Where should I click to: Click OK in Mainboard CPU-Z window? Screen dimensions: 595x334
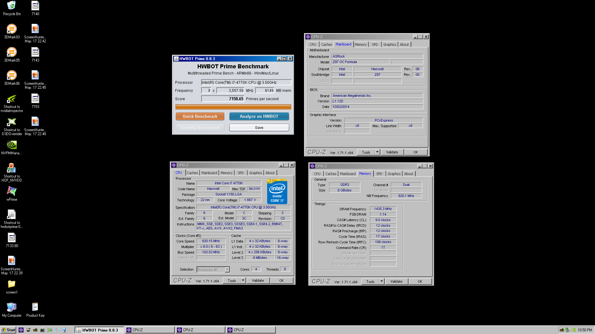[416, 152]
